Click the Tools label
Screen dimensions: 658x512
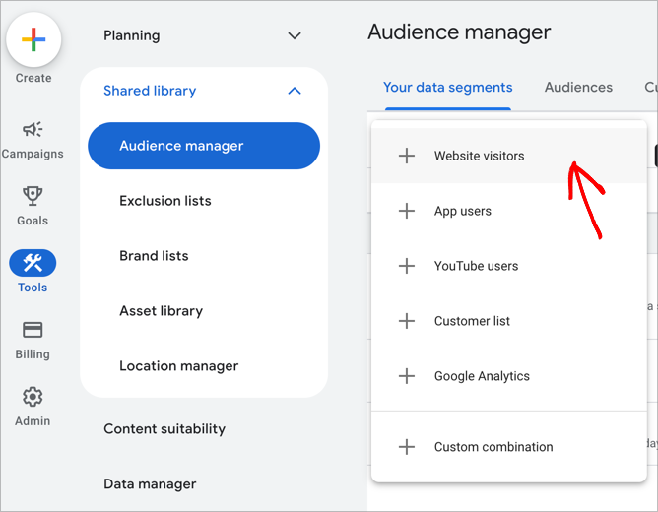pyautogui.click(x=33, y=288)
